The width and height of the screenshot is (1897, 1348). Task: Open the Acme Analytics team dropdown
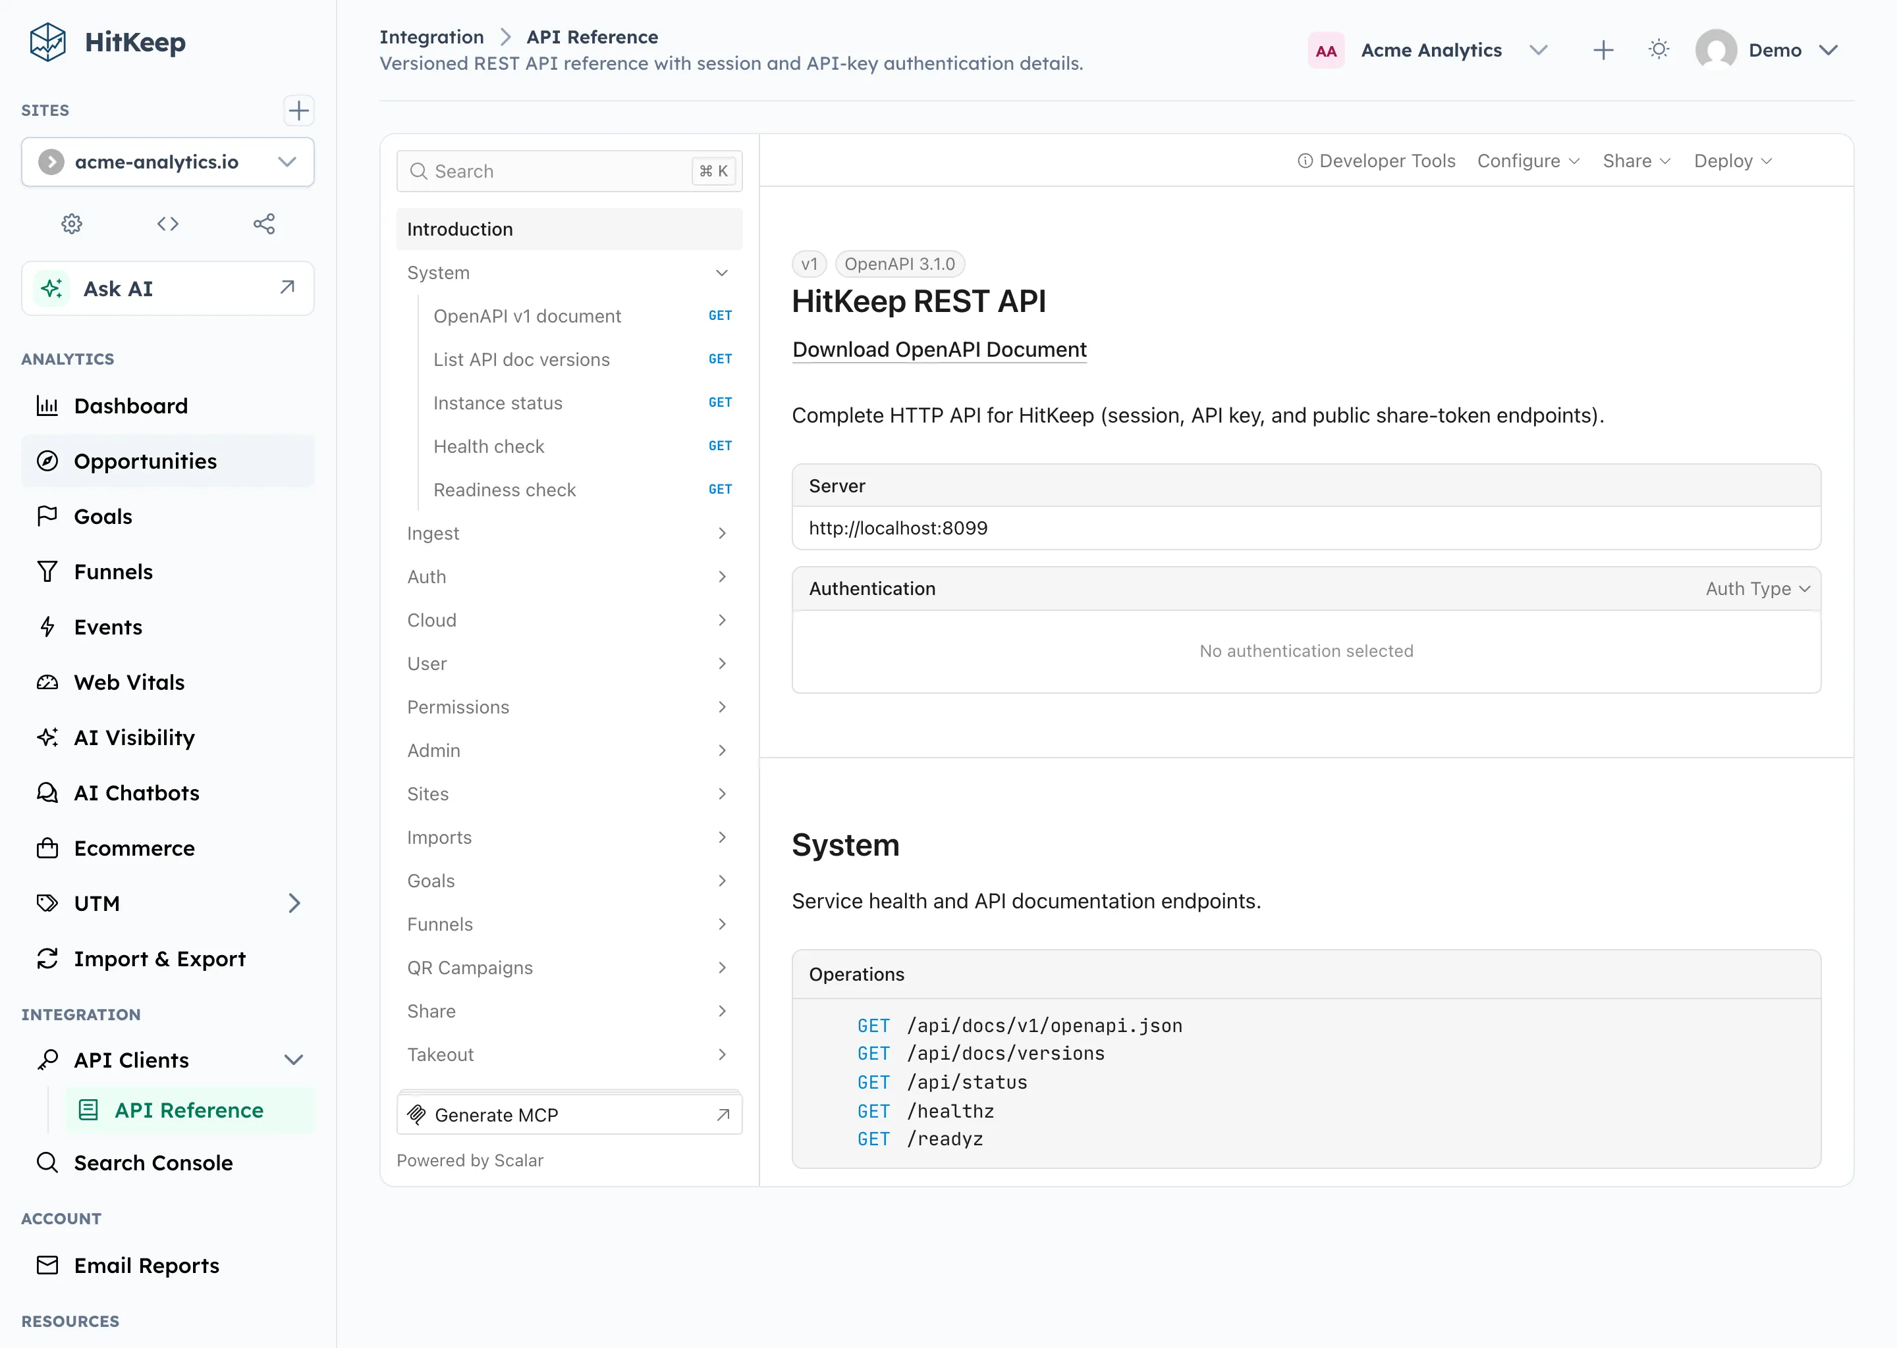(1429, 51)
